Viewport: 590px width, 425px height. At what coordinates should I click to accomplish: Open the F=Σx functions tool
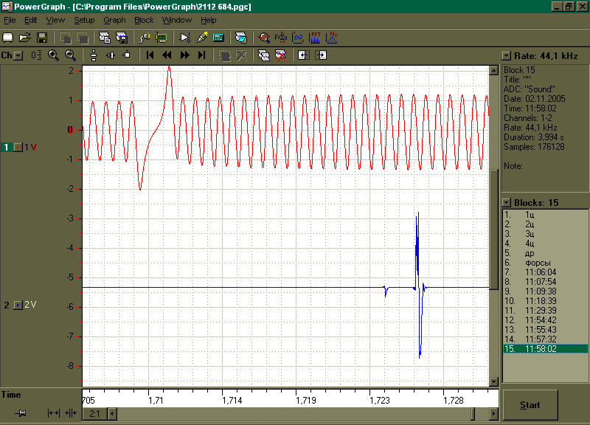pos(281,38)
